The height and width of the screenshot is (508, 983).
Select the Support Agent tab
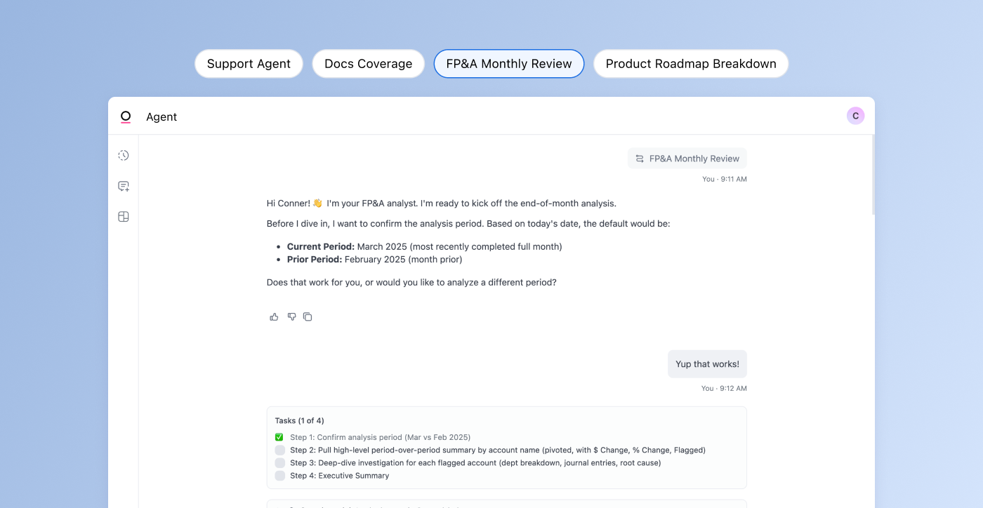(x=249, y=64)
